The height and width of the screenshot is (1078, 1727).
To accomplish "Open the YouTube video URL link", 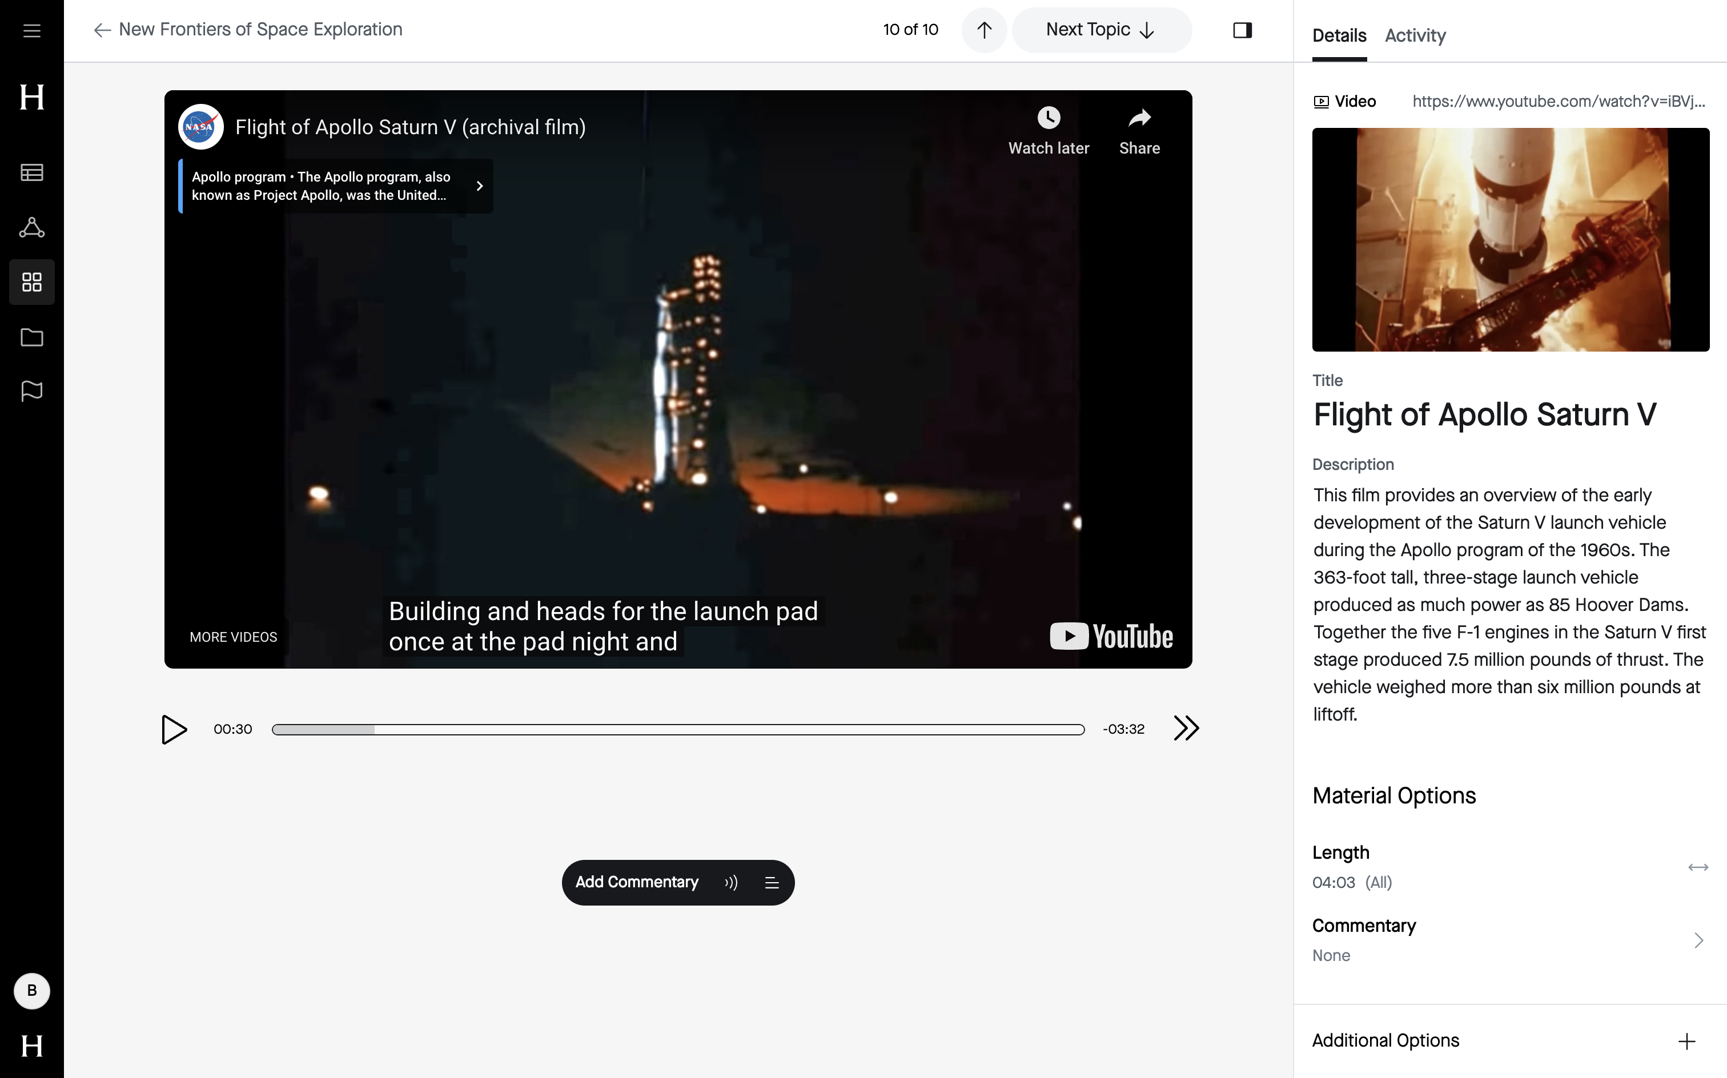I will [1559, 101].
